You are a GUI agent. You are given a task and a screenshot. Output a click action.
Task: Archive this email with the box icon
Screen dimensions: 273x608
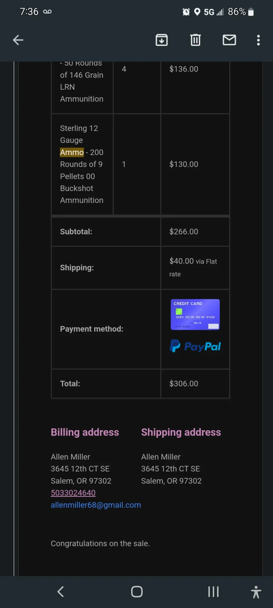162,40
